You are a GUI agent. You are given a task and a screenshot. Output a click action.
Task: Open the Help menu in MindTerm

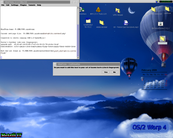(x=39, y=5)
